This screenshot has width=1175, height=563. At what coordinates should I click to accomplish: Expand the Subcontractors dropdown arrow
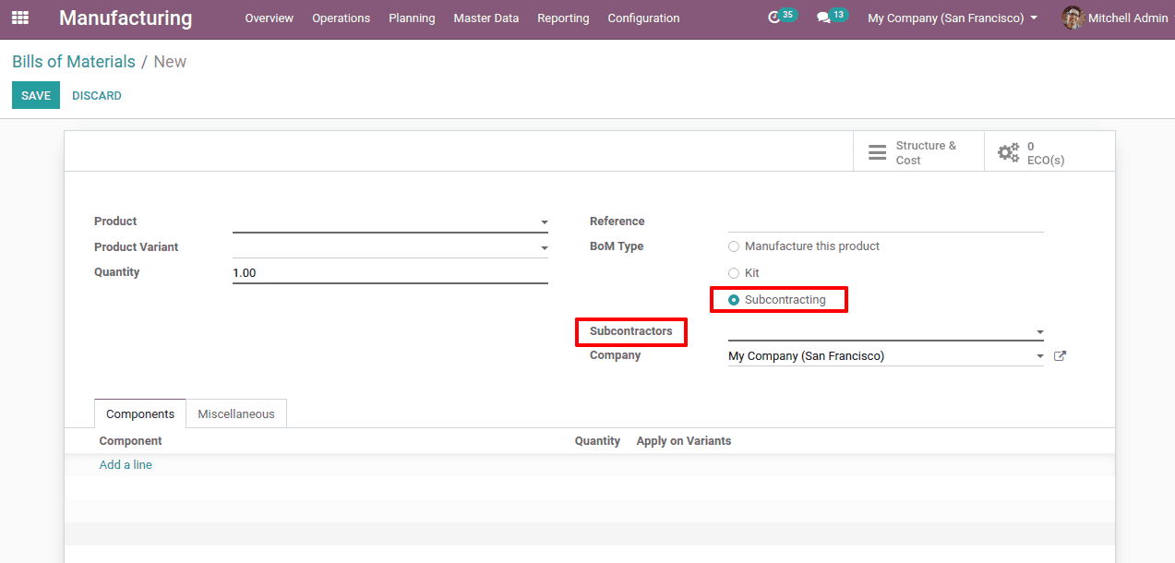[1040, 332]
